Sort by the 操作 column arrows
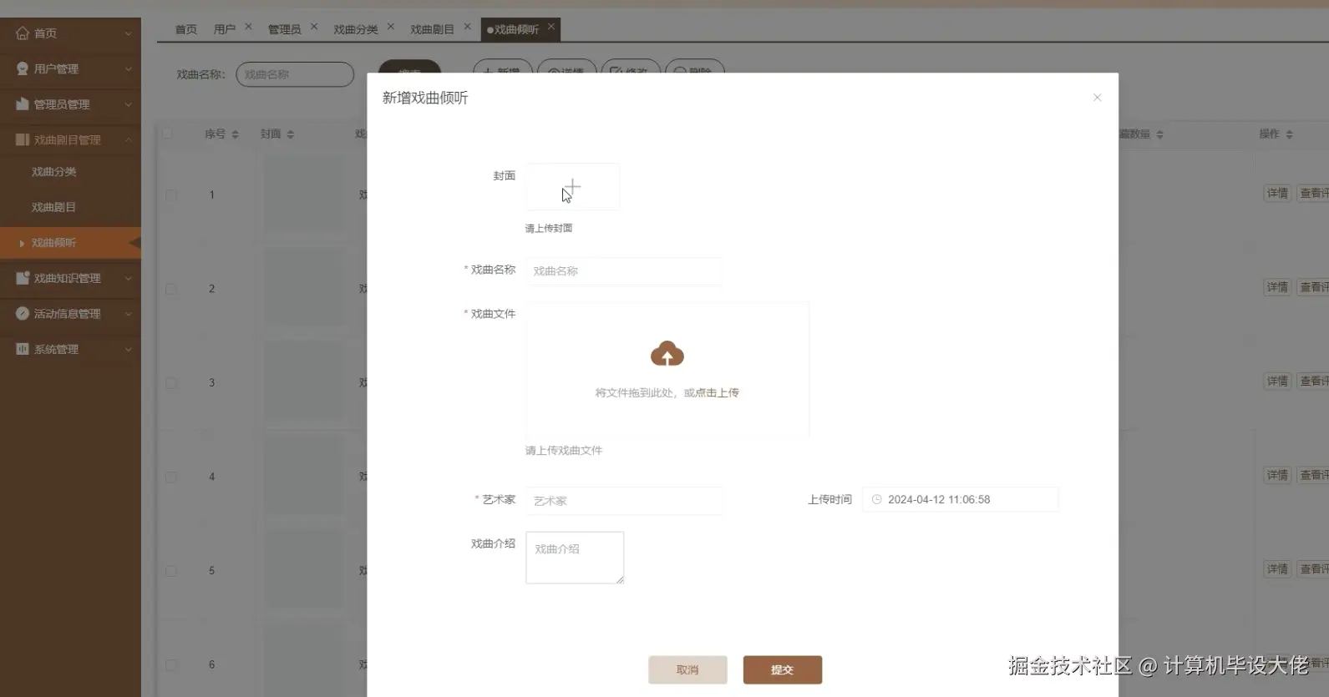The height and width of the screenshot is (697, 1329). pyautogui.click(x=1289, y=134)
